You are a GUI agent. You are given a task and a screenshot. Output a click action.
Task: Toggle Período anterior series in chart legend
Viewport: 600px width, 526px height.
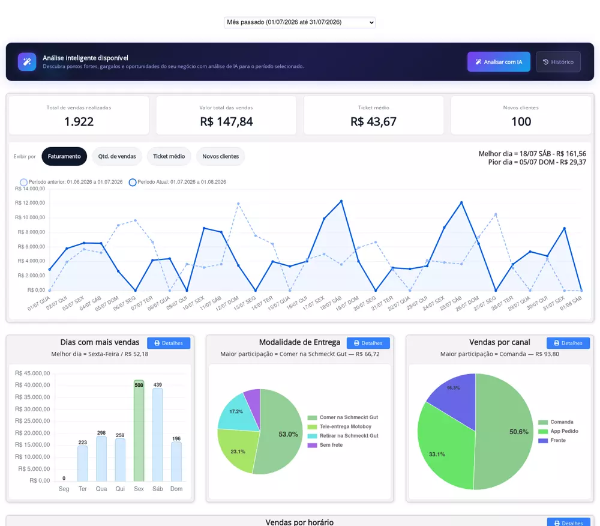click(71, 182)
